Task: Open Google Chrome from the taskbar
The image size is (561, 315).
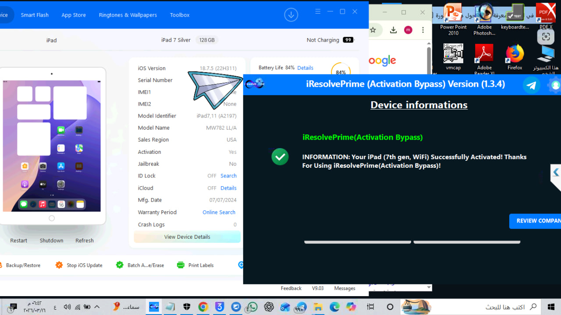Action: [x=203, y=307]
